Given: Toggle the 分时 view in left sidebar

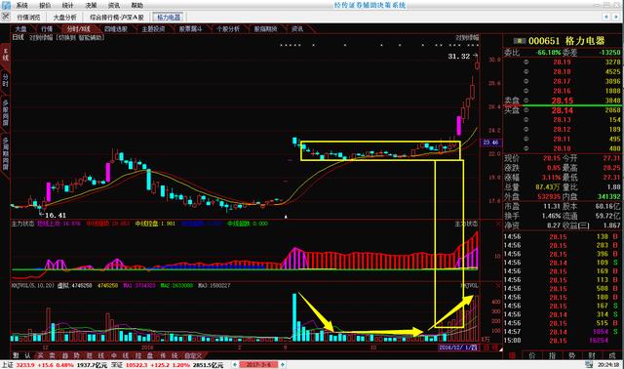Looking at the screenshot, I should pos(5,80).
